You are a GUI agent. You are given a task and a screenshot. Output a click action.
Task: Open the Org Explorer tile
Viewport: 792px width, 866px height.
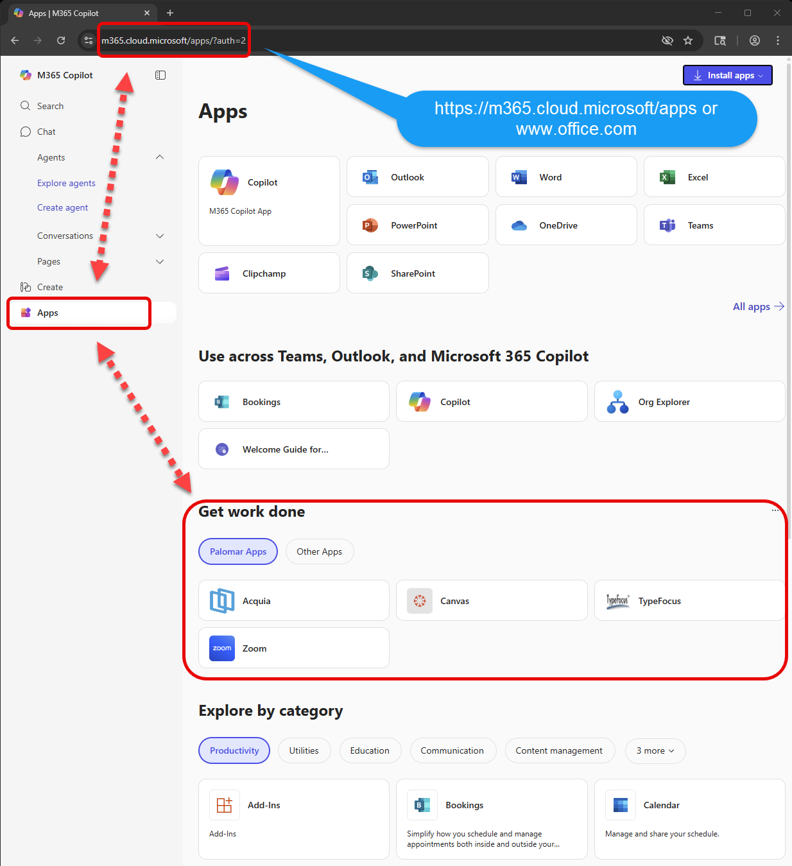click(x=690, y=402)
